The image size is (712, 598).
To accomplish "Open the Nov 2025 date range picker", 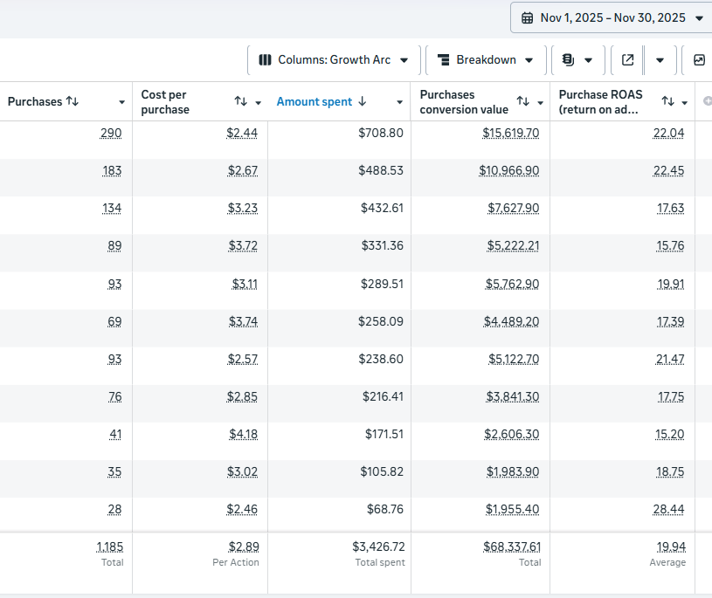I will 612,18.
